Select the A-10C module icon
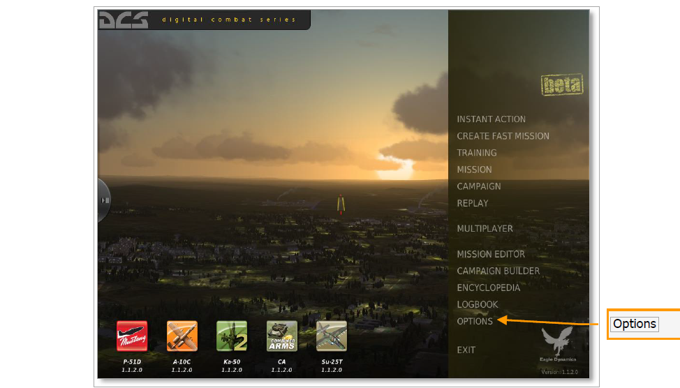The image size is (680, 388). coord(182,336)
